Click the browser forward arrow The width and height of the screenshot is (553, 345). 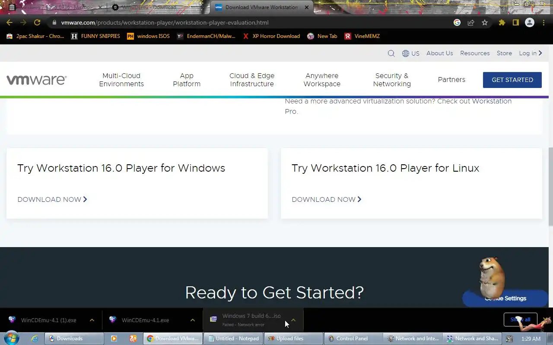[23, 22]
